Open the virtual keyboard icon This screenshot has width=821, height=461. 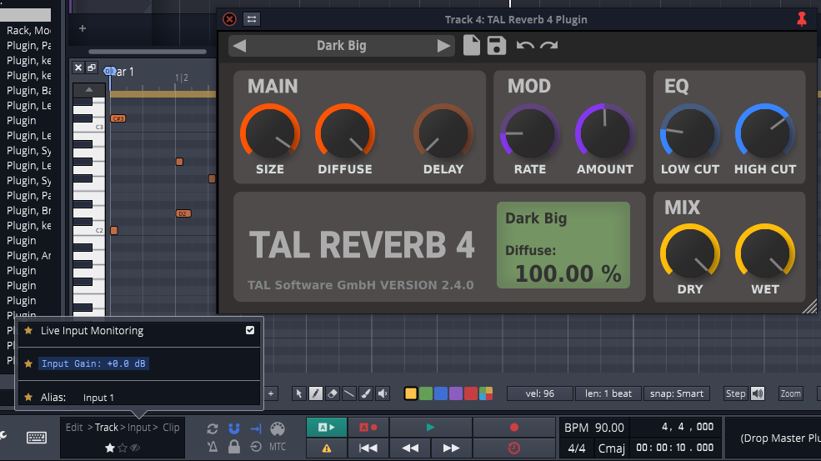click(x=36, y=438)
